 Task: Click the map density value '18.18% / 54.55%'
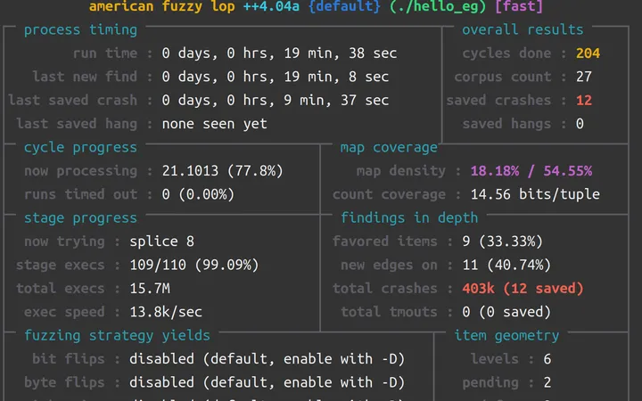tap(531, 170)
